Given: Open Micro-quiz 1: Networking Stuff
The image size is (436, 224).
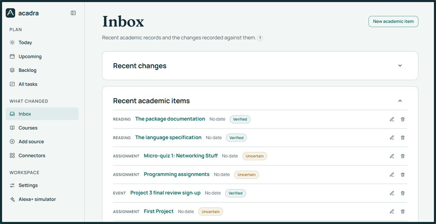Looking at the screenshot, I should pyautogui.click(x=181, y=155).
